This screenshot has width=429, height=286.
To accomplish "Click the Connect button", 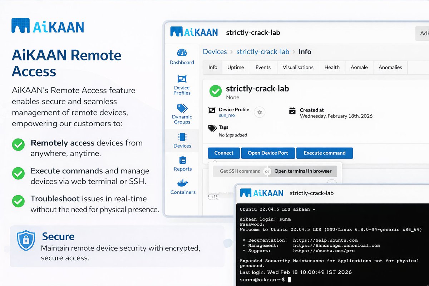I will click(x=224, y=153).
